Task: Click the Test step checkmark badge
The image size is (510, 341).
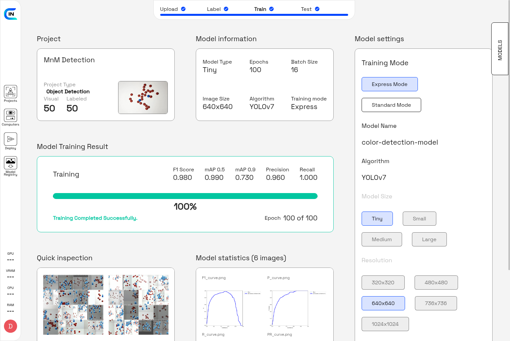Action: pyautogui.click(x=317, y=9)
